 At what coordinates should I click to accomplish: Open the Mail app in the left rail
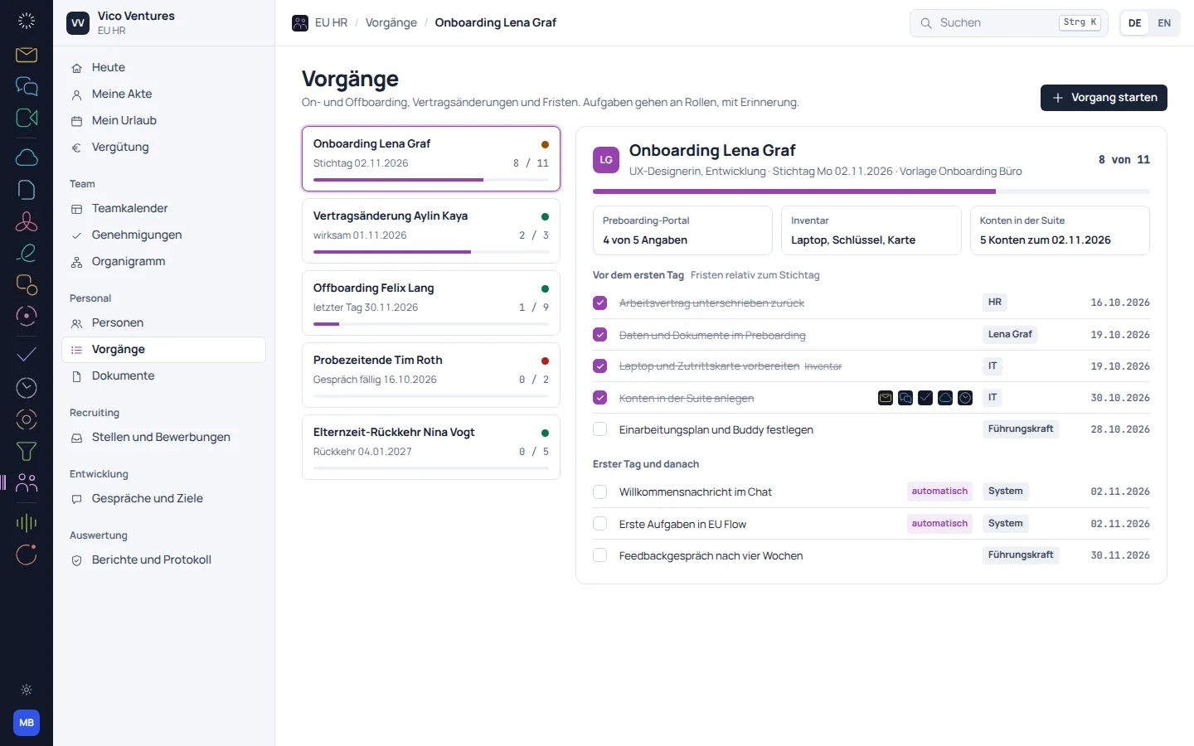point(27,55)
